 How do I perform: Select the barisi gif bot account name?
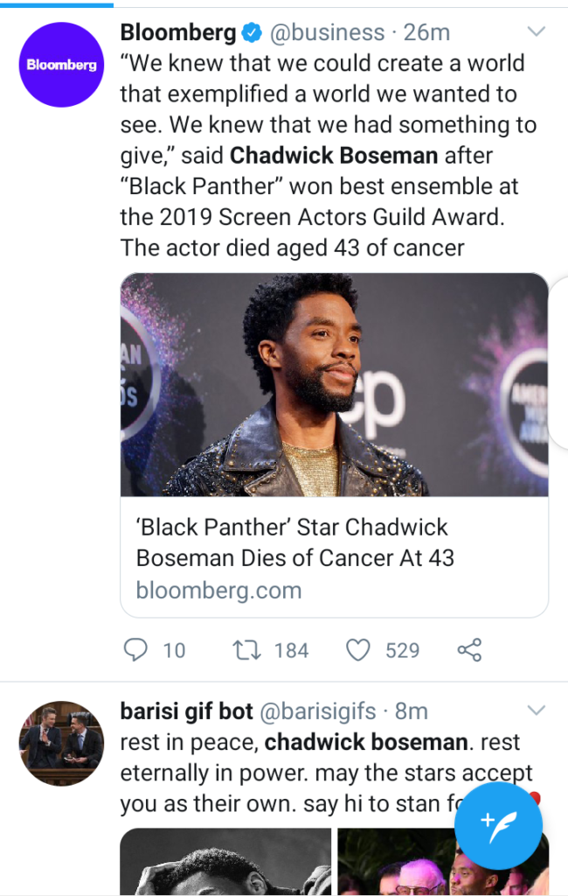tap(187, 711)
